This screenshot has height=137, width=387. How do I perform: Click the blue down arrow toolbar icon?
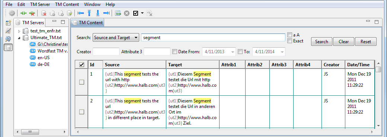point(98,13)
